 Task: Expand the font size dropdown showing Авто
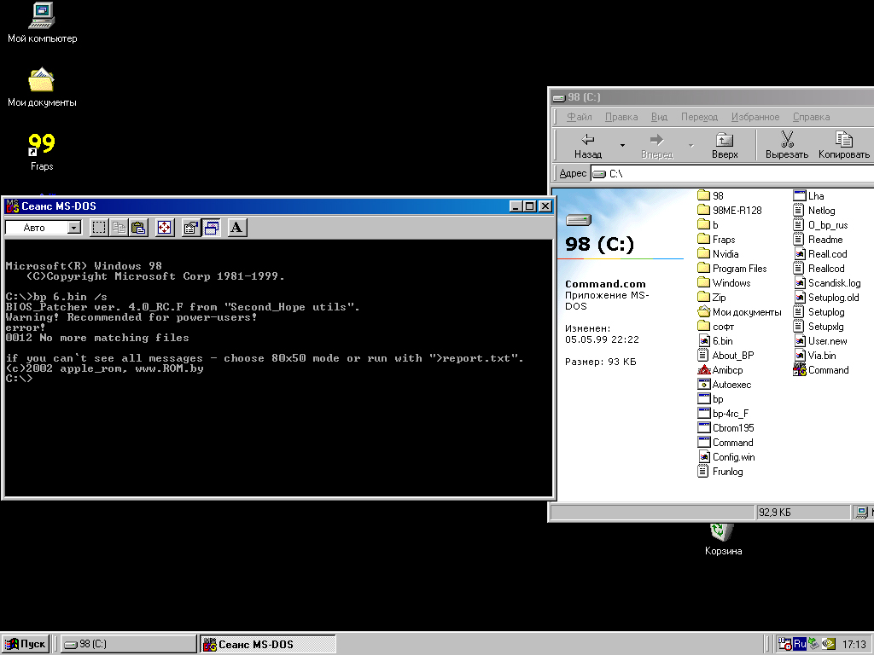(x=74, y=227)
